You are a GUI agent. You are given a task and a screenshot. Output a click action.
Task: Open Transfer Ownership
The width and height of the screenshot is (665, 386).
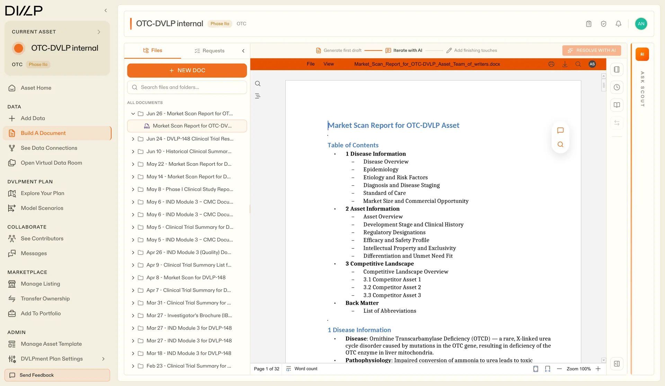[57, 299]
